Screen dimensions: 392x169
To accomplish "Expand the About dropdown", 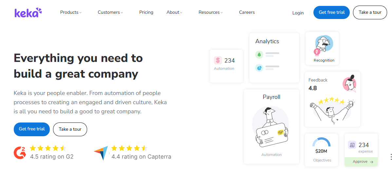I will coord(174,12).
